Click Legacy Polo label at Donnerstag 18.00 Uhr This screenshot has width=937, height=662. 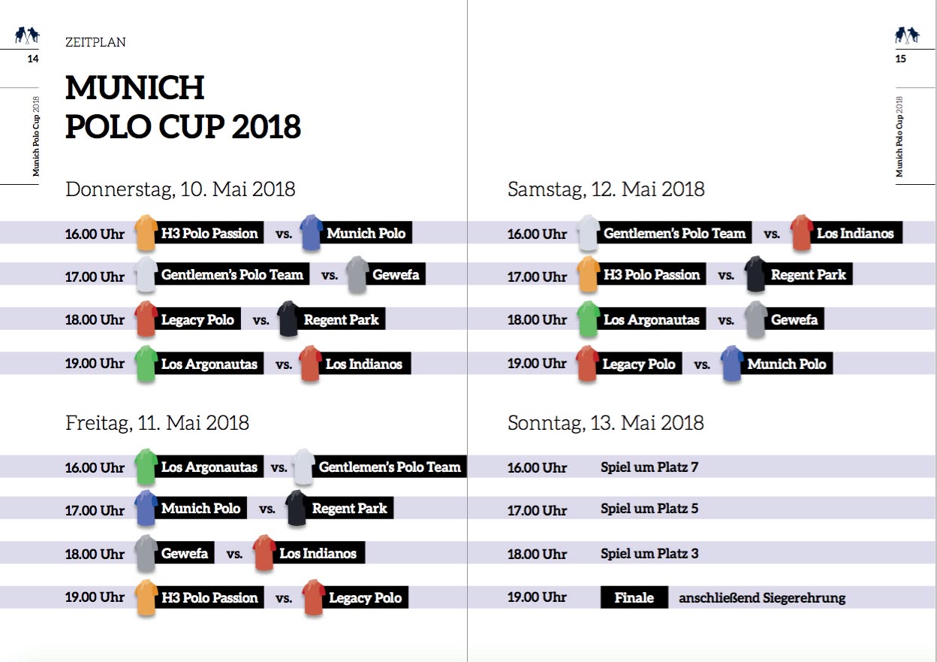197,320
